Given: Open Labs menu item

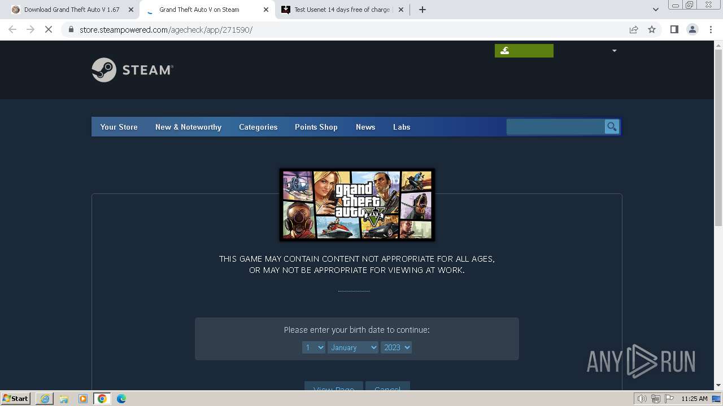Looking at the screenshot, I should (402, 127).
